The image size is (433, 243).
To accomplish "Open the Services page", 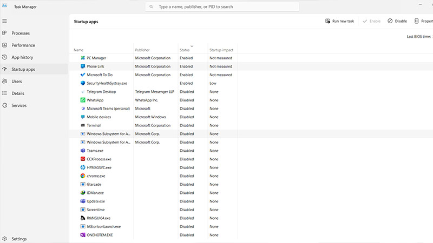I will (19, 105).
